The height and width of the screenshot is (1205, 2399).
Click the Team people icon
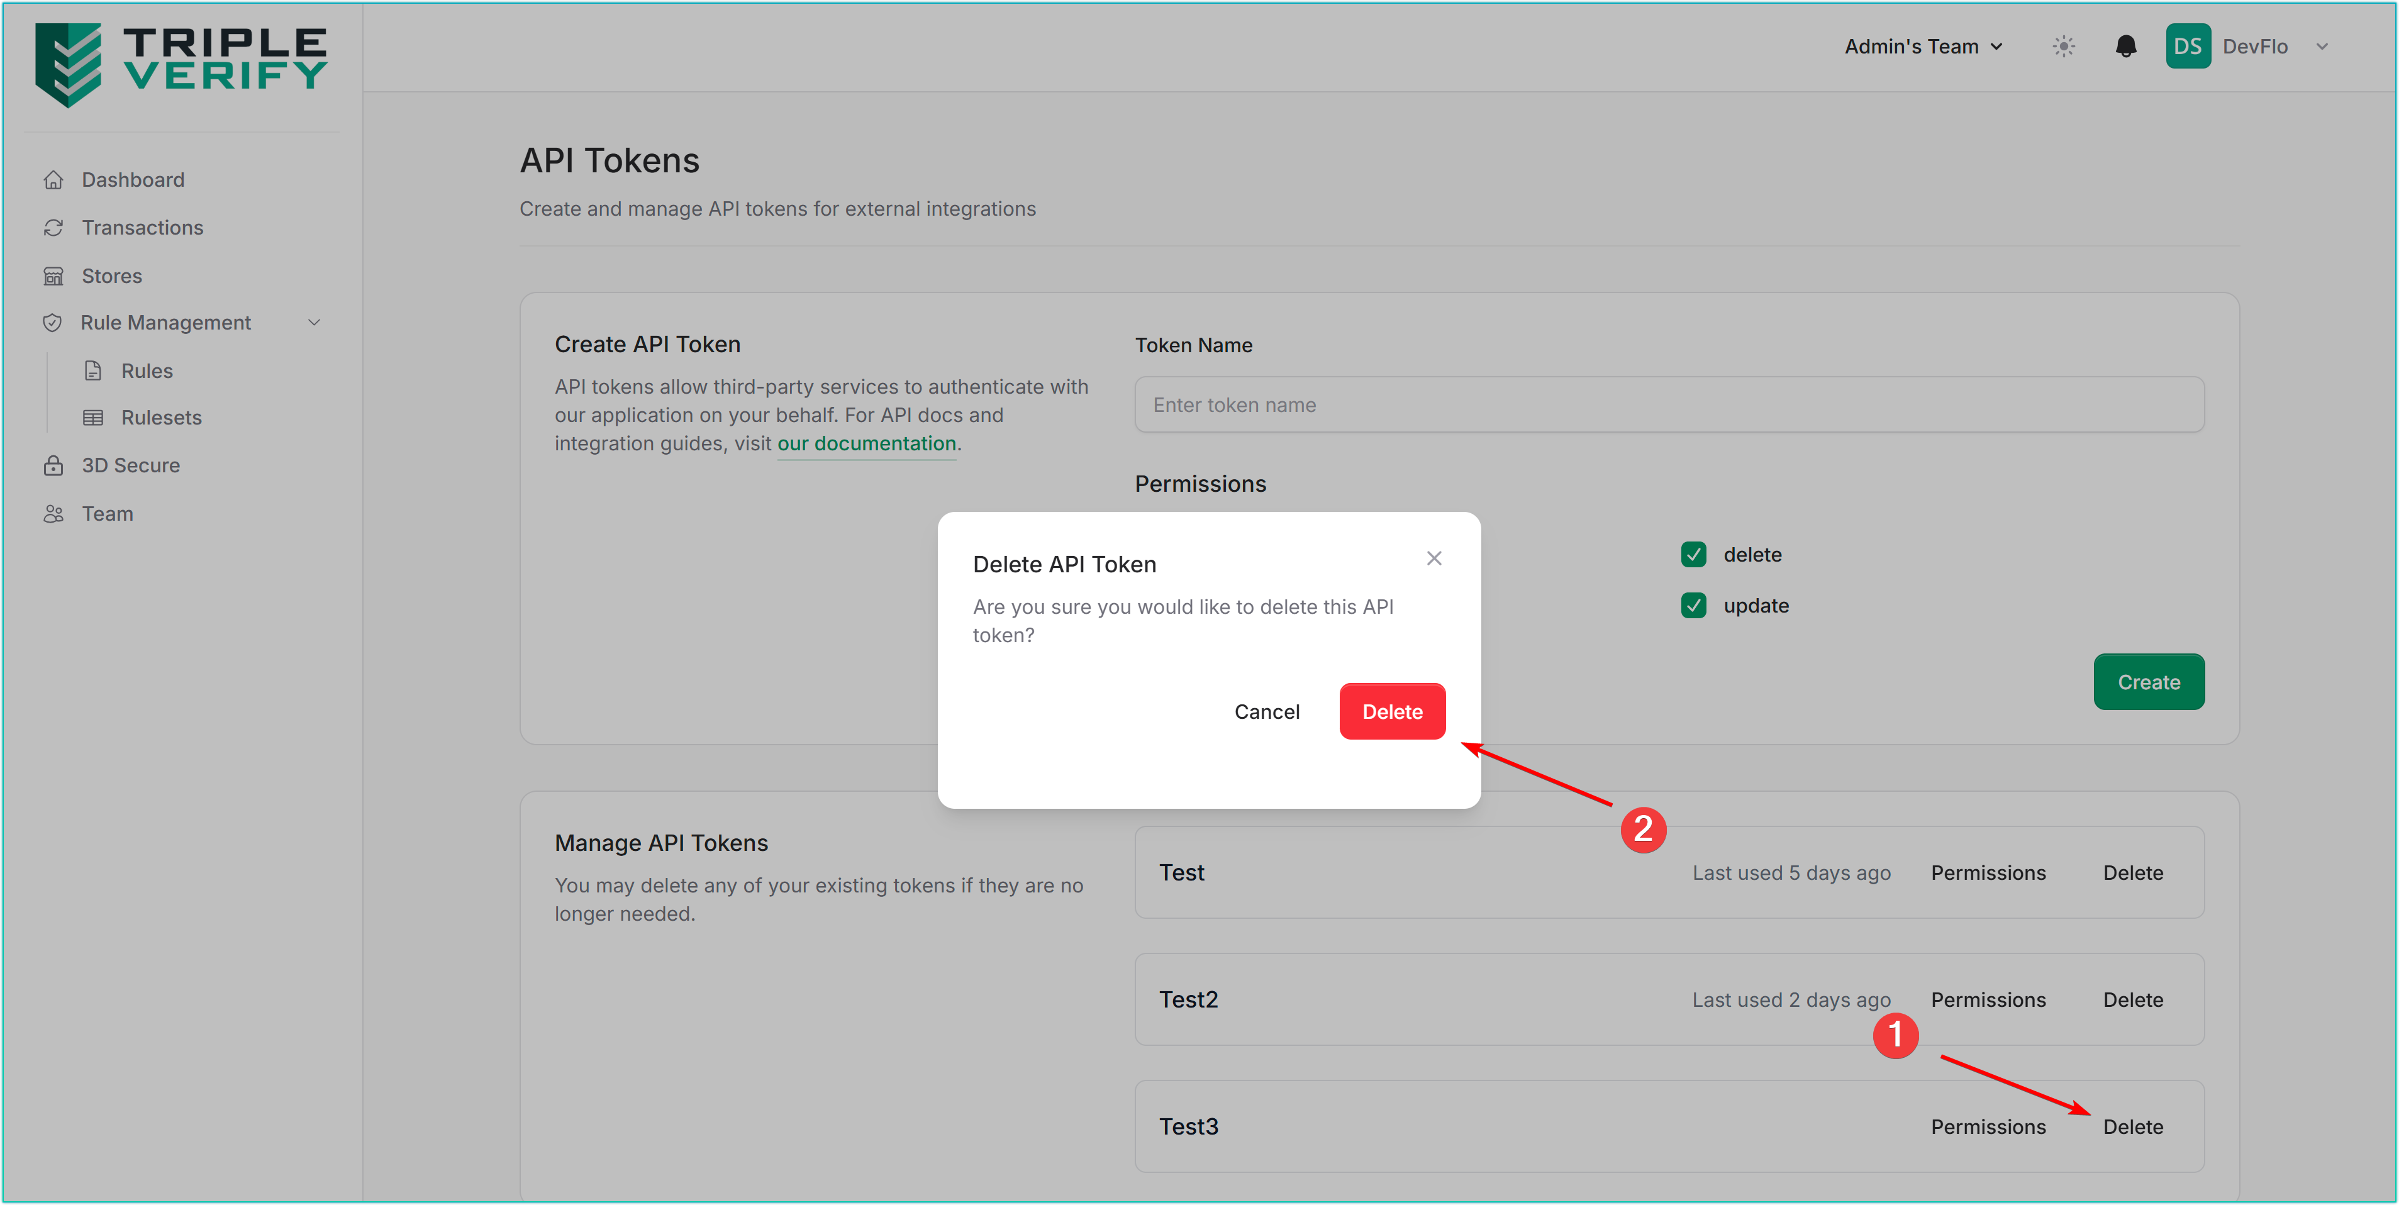tap(53, 514)
